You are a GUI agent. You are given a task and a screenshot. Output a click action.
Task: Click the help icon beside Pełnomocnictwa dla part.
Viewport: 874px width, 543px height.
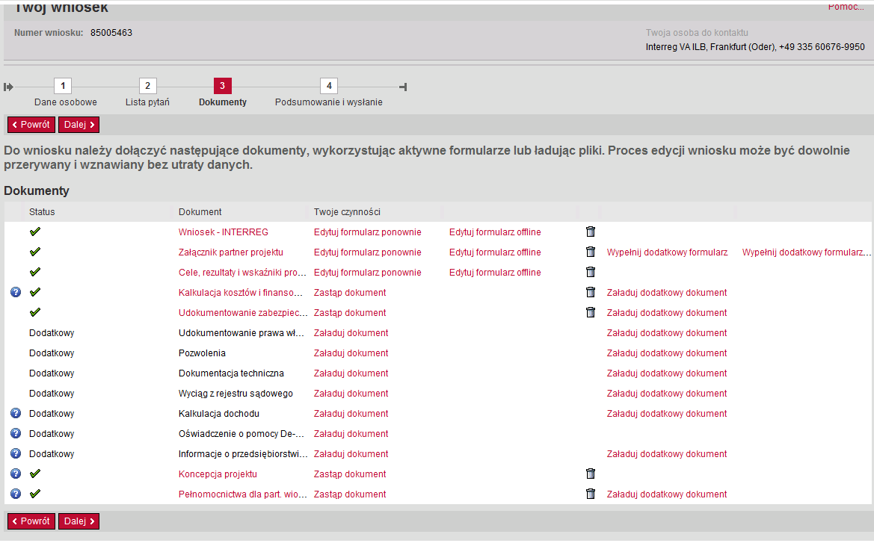[x=16, y=494]
